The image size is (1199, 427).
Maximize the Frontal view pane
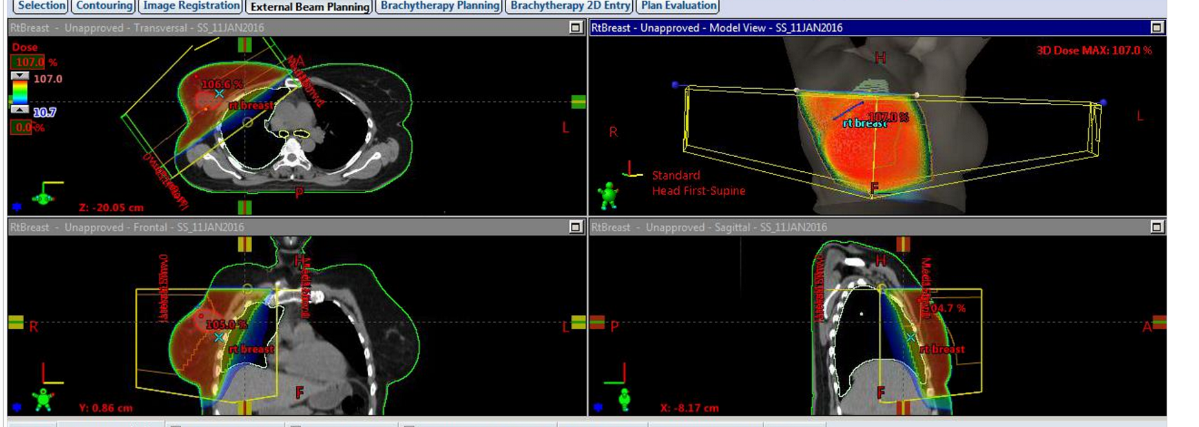[x=576, y=227]
